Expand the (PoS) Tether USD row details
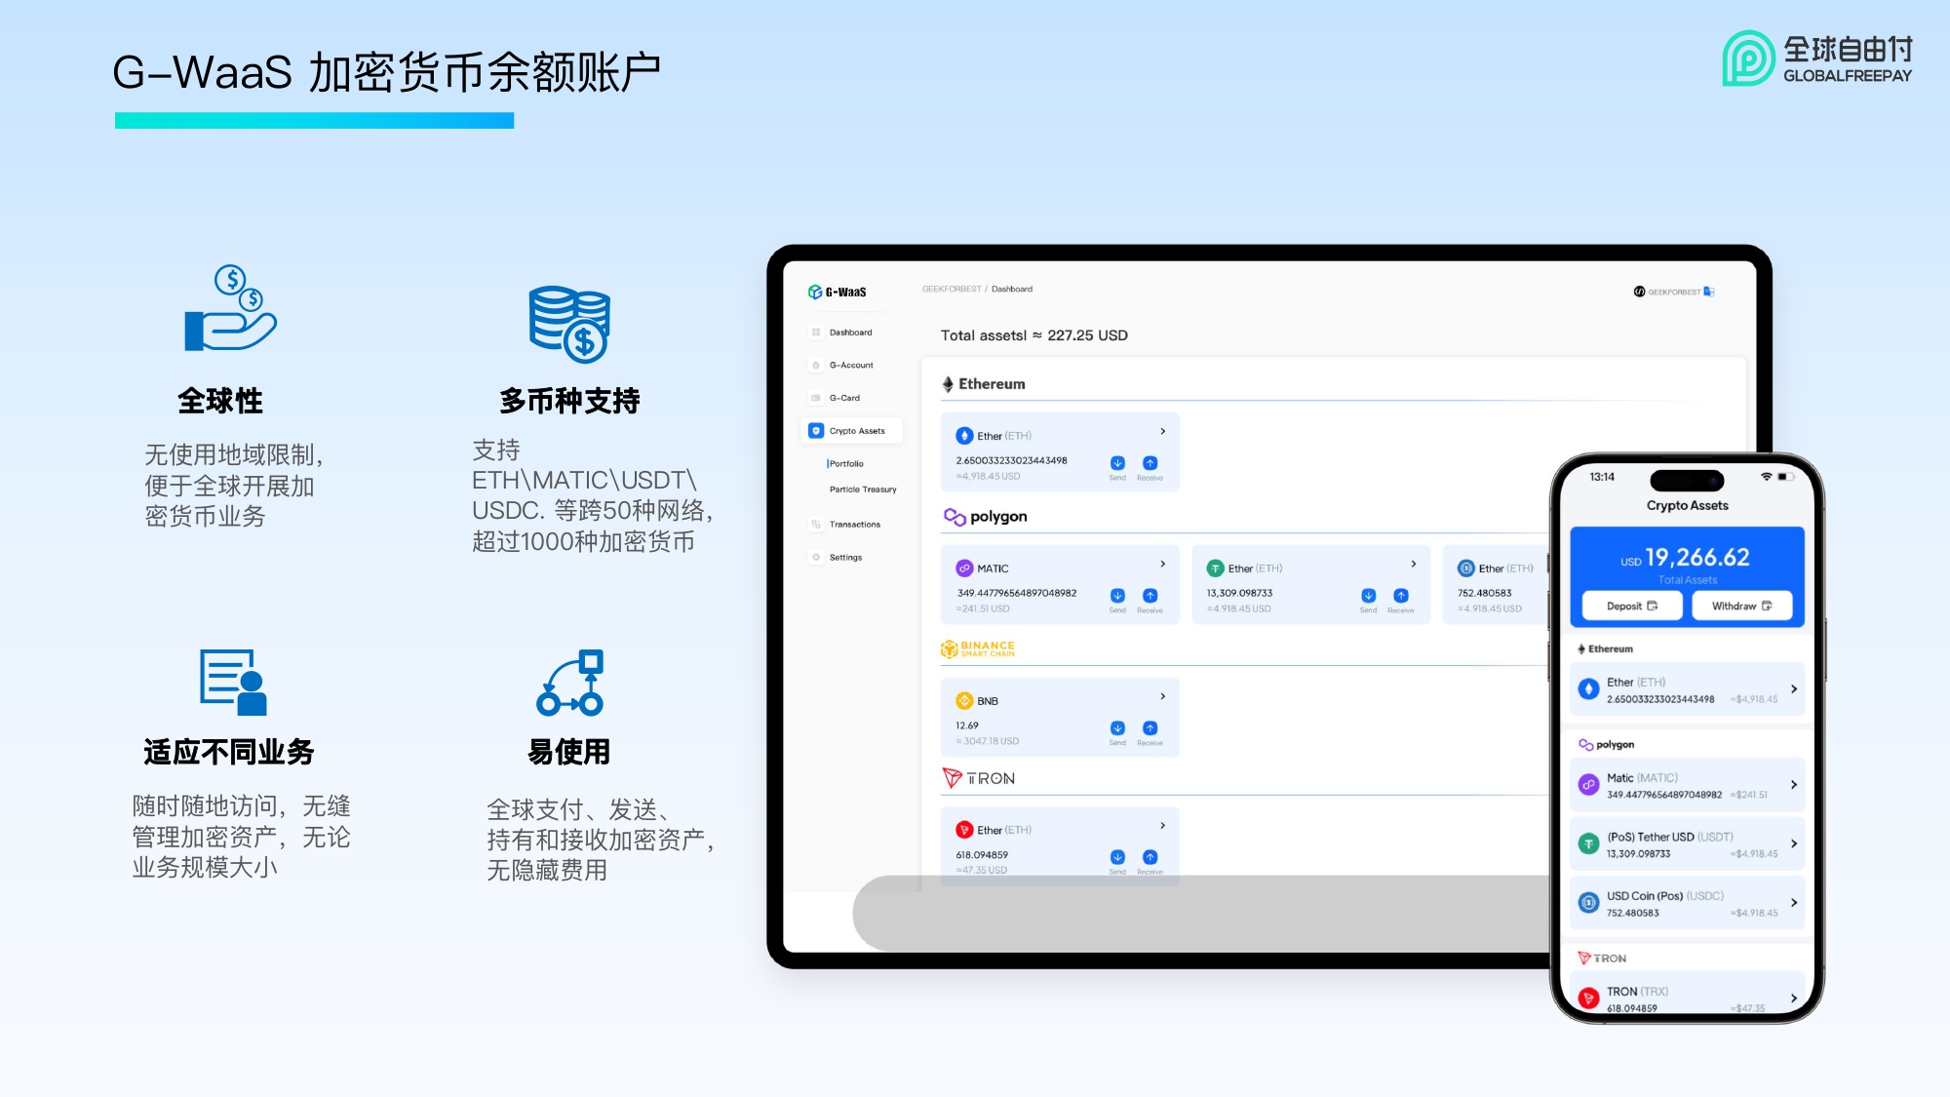 click(x=1794, y=844)
